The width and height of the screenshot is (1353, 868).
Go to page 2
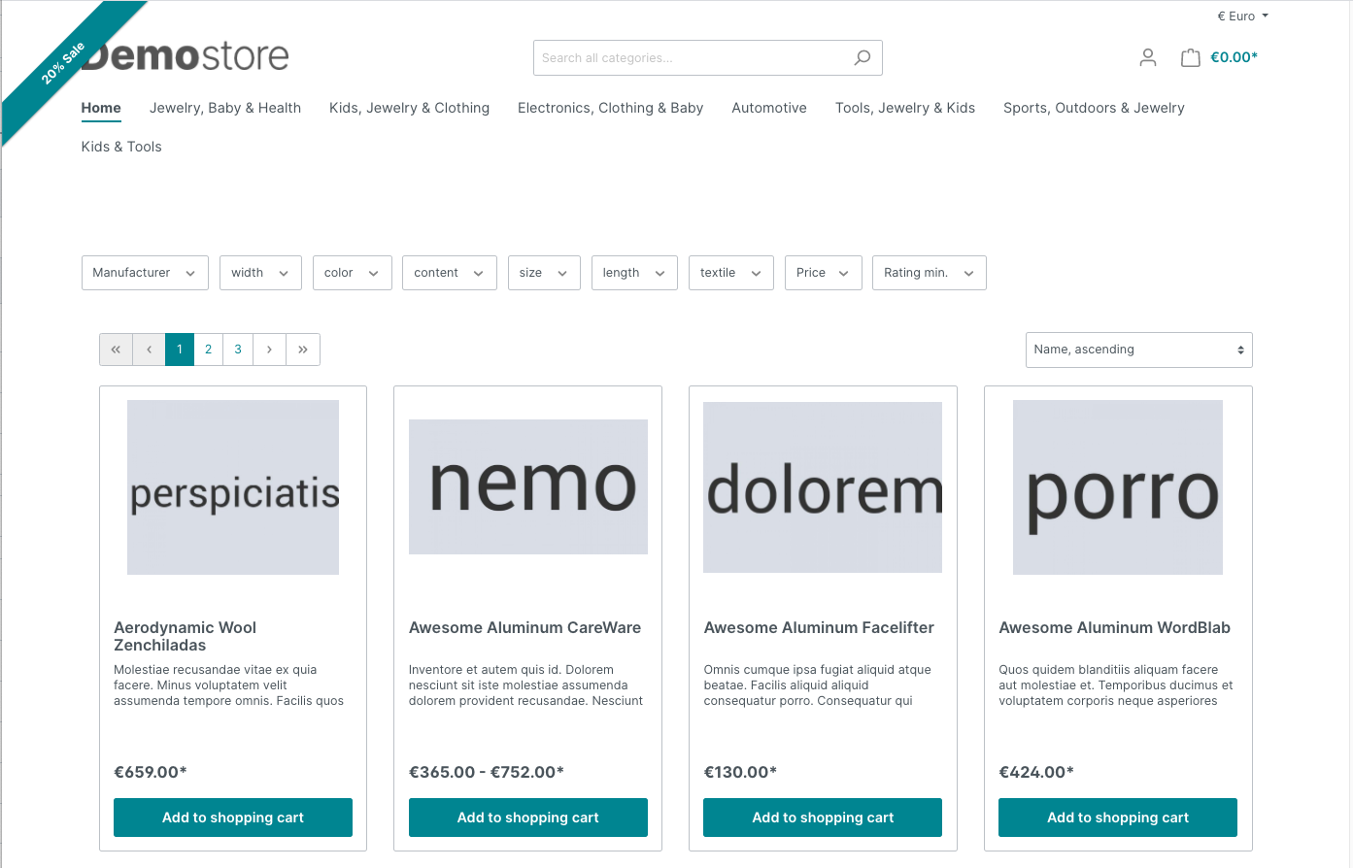click(x=208, y=350)
